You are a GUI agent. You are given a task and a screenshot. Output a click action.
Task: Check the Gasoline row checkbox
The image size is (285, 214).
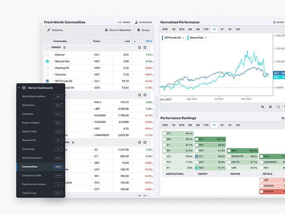tap(47, 74)
